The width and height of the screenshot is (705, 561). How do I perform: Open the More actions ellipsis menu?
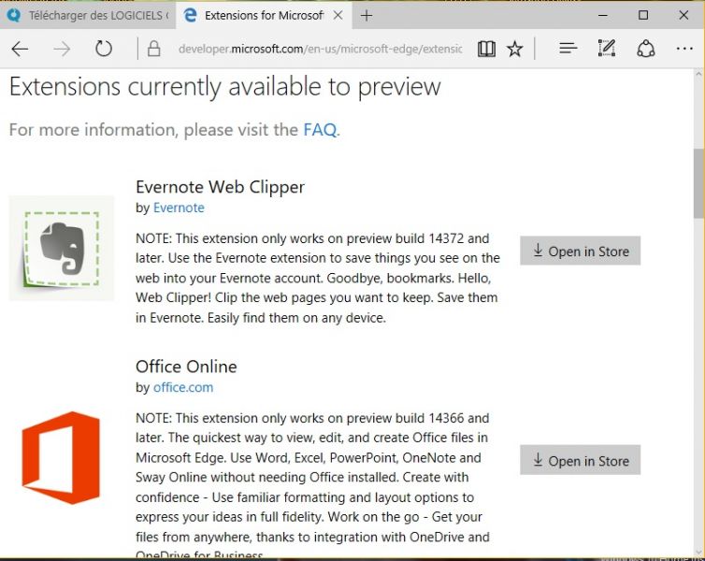click(684, 48)
